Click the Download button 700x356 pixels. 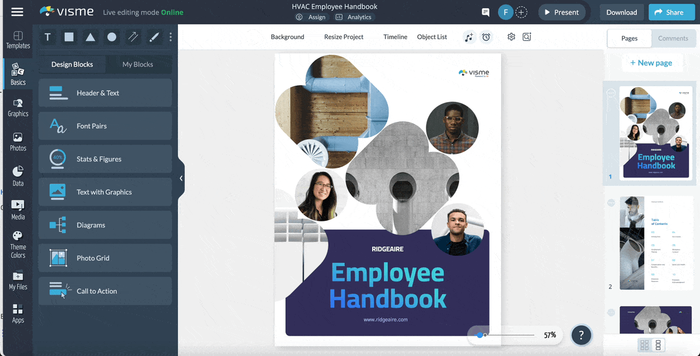pyautogui.click(x=621, y=12)
